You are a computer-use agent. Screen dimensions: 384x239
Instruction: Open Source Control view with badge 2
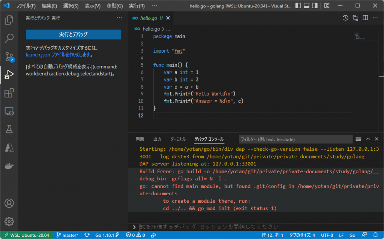pos(9,57)
